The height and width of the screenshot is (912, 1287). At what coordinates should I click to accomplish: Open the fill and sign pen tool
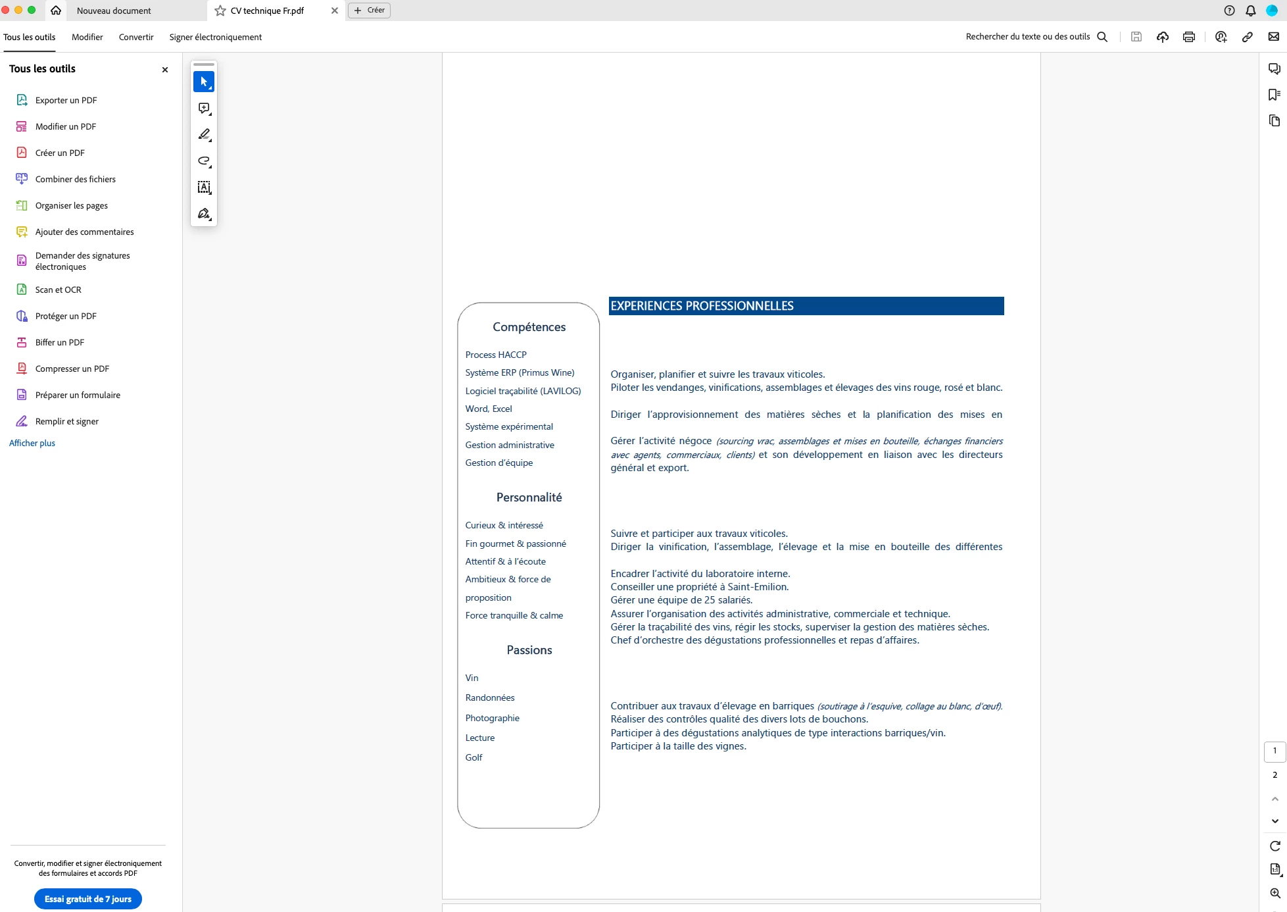tap(204, 214)
